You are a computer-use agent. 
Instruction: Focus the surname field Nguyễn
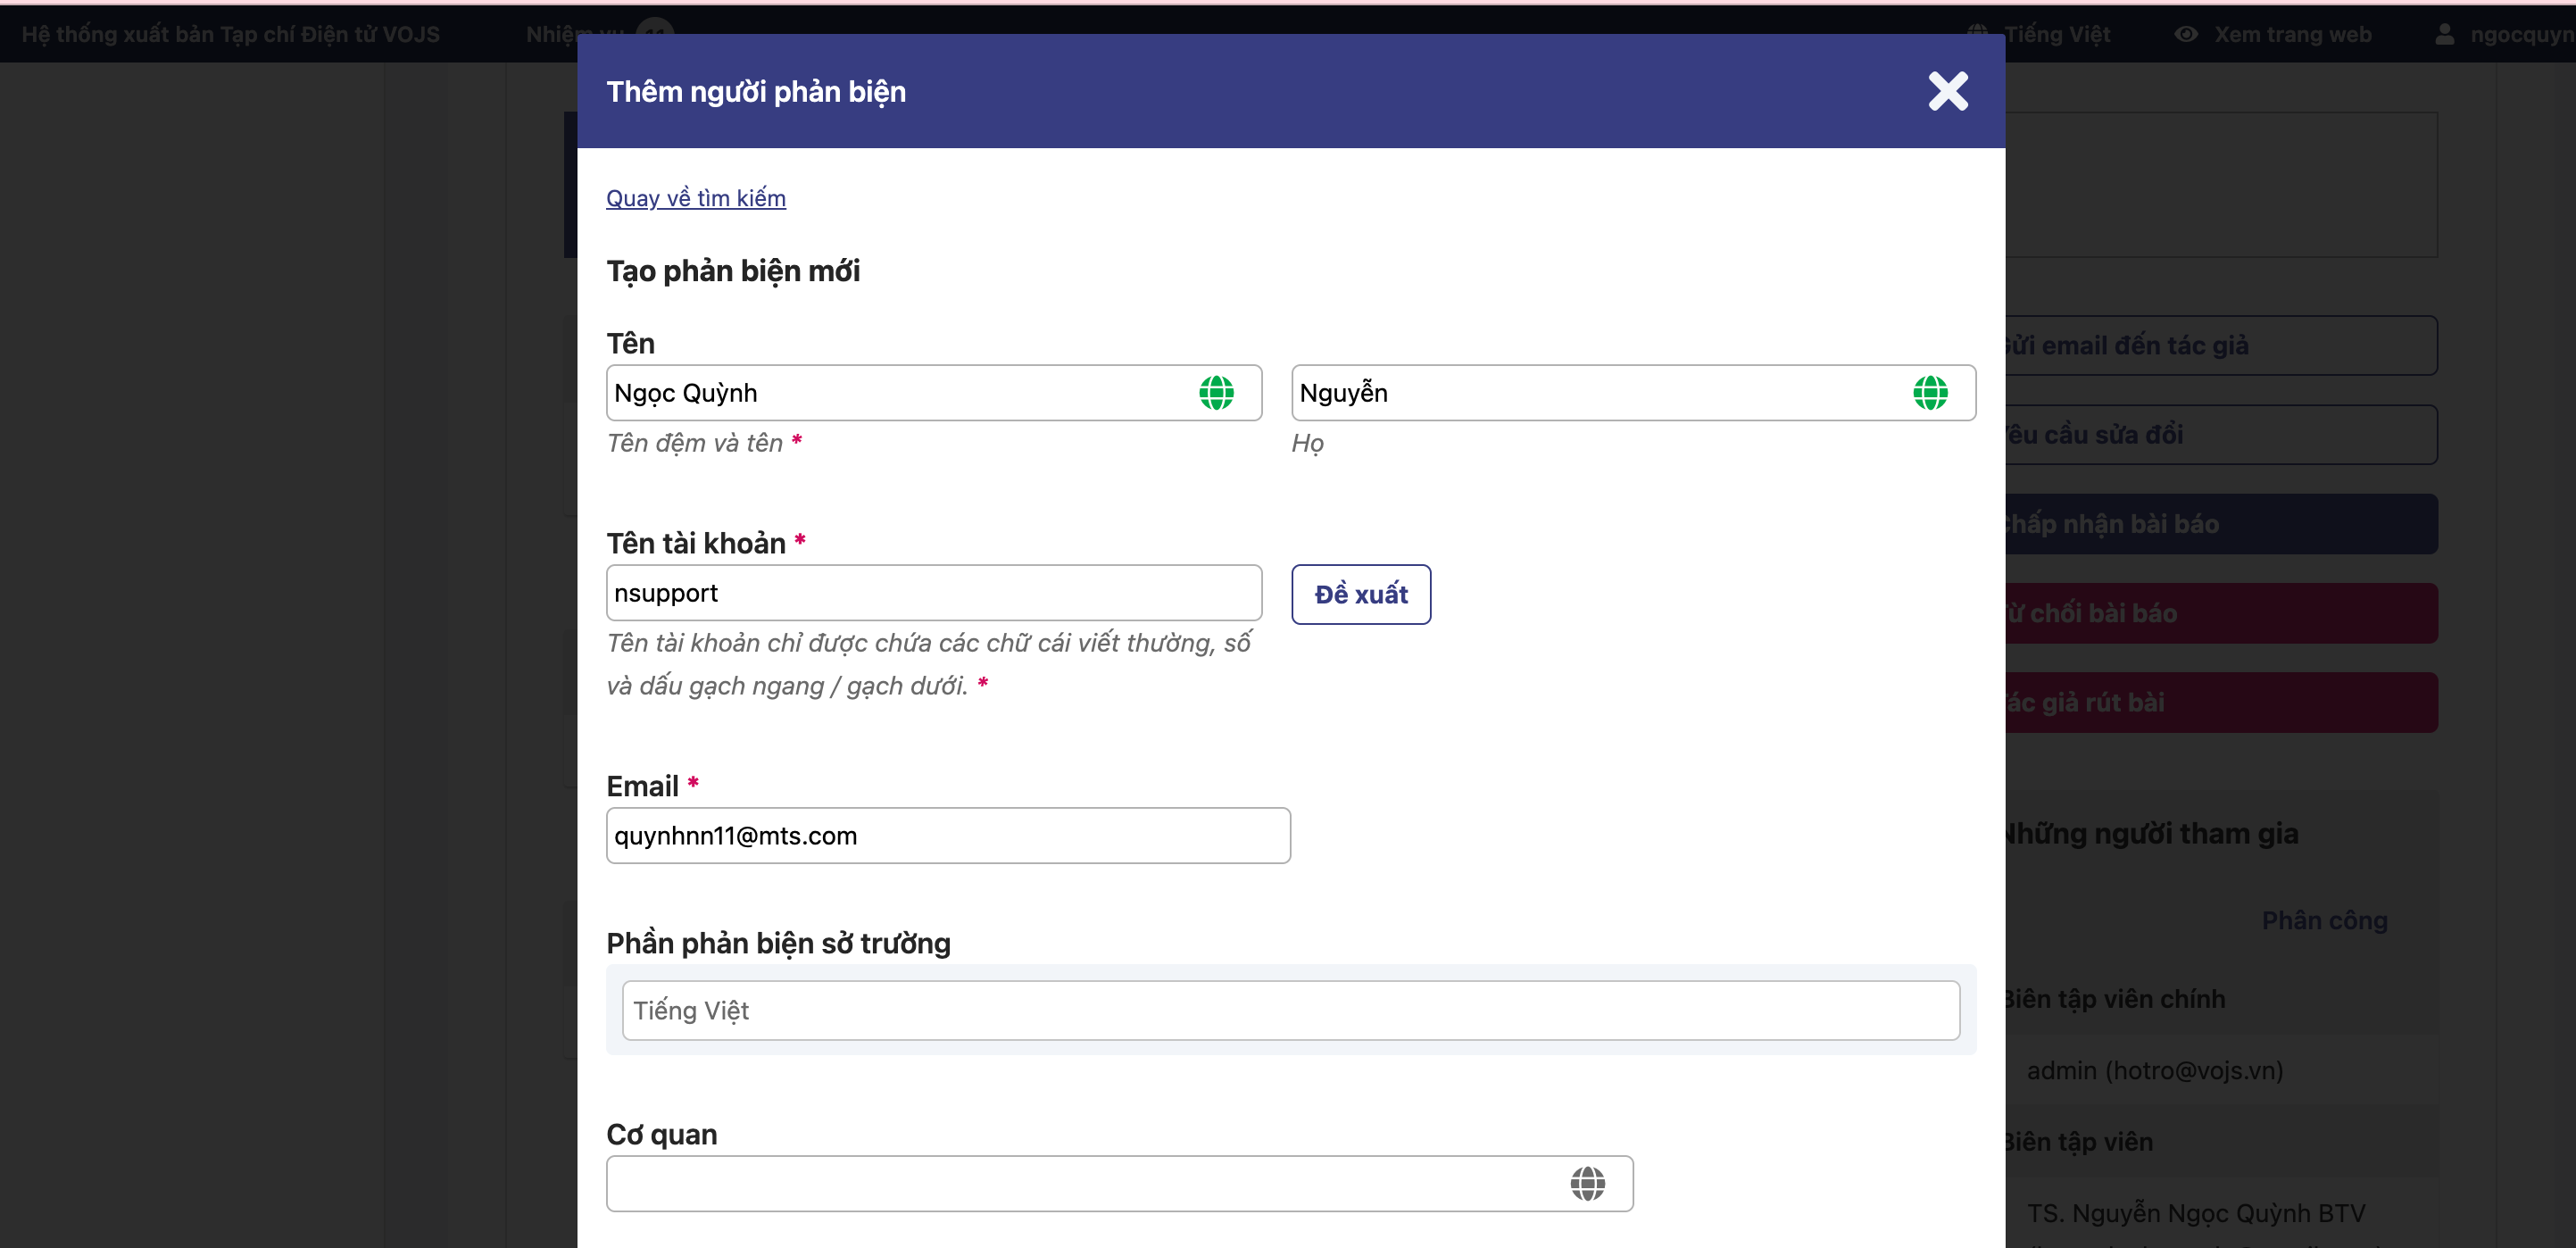pos(1633,393)
